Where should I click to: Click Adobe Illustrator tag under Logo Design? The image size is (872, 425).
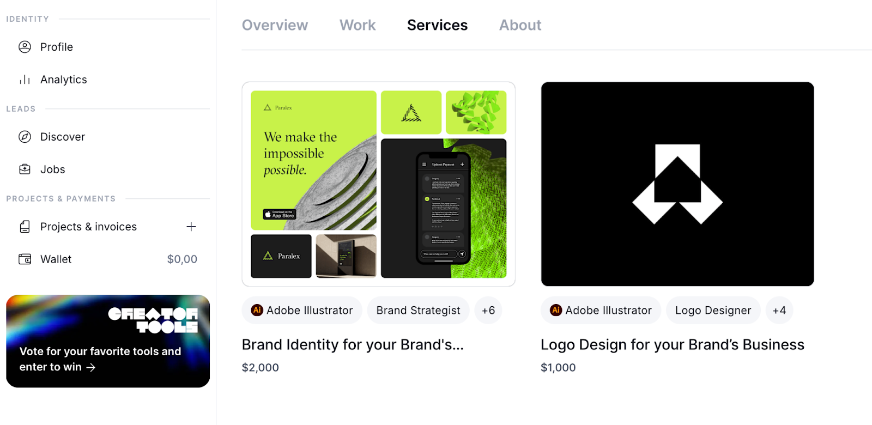[x=601, y=311]
